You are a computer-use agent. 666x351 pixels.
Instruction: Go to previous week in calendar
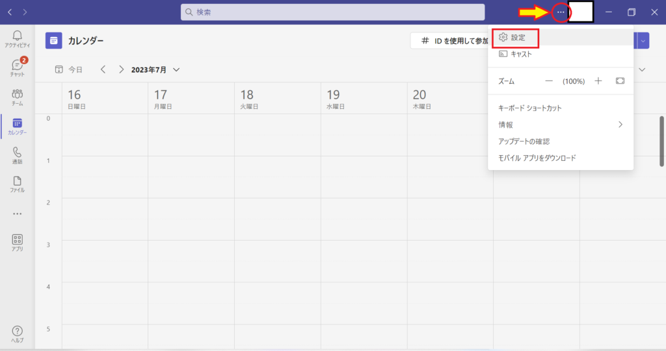(103, 69)
